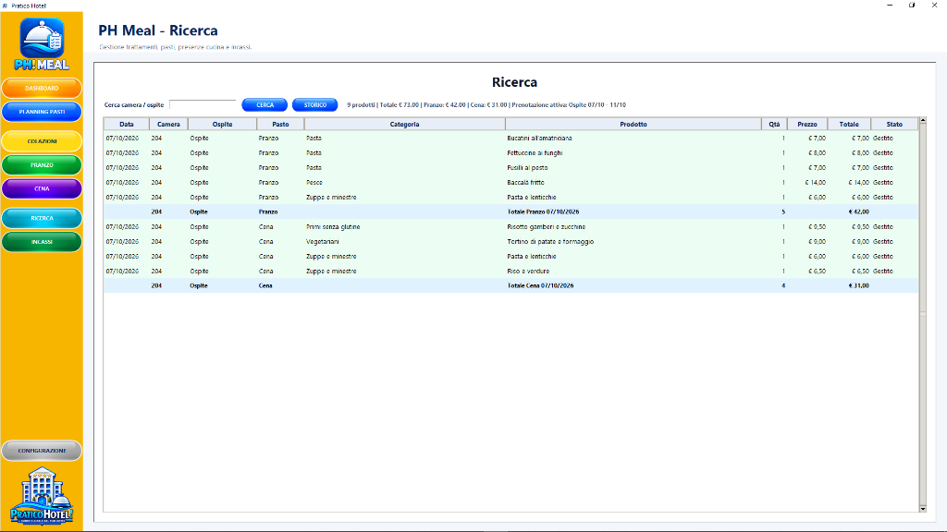Click the Pratico Hotel title bar icon
This screenshot has height=532, width=947.
click(6, 6)
